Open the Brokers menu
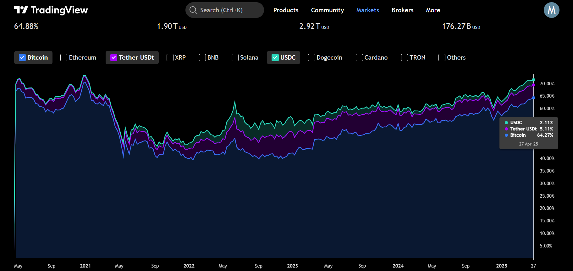573x271 pixels. point(402,10)
